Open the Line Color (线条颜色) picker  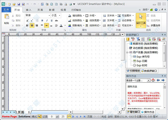pos(76,20)
